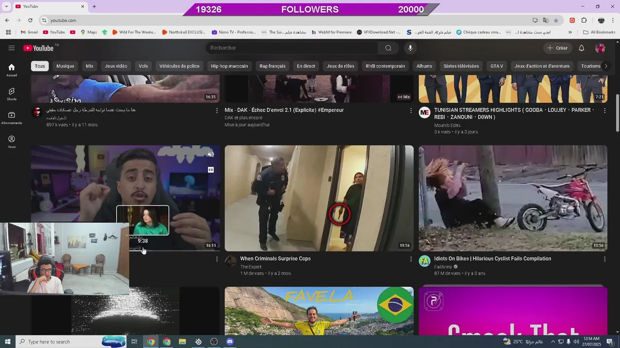
Task: Open the Chrome tab search dropdown
Action: (x=6, y=6)
